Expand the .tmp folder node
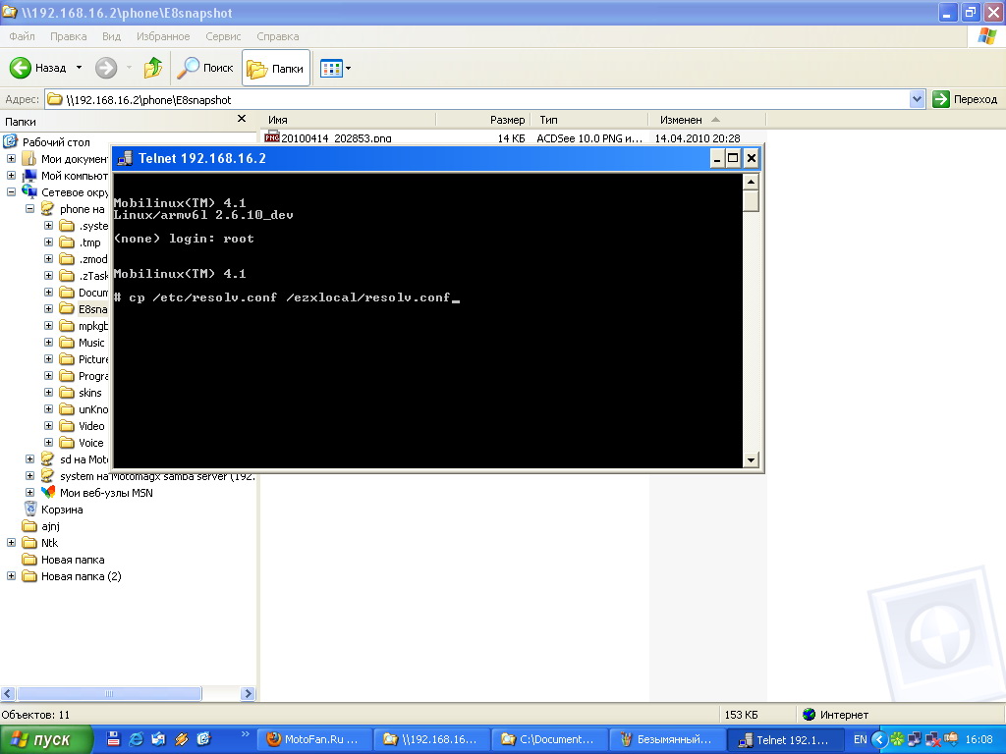 pos(48,242)
